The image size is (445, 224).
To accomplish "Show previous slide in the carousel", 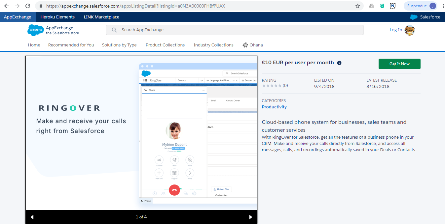I will pos(32,217).
